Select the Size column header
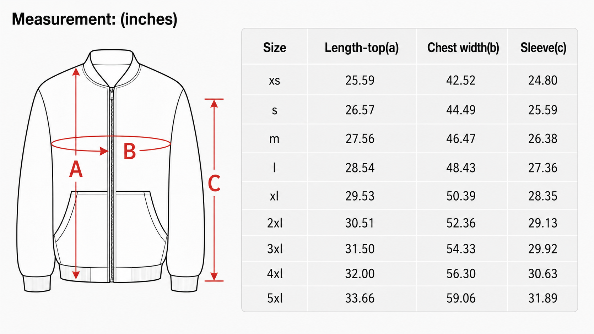 click(x=275, y=48)
